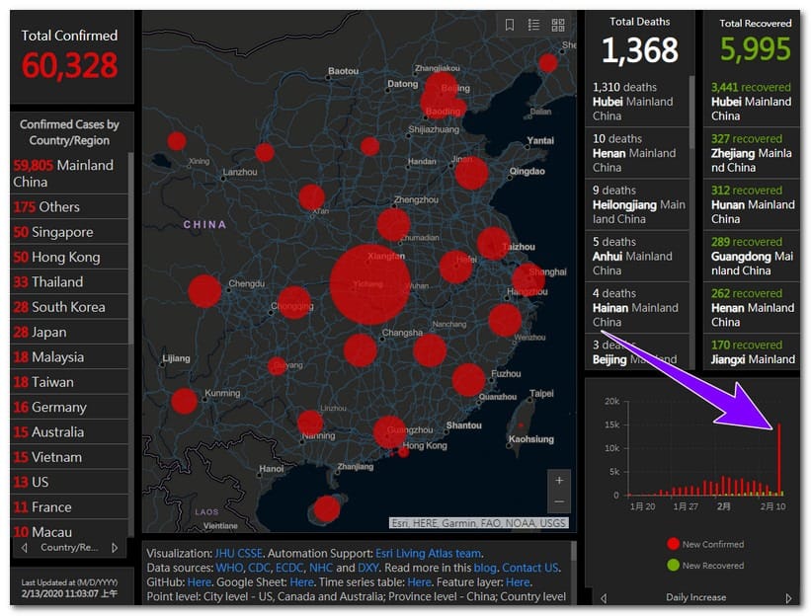The height and width of the screenshot is (616, 811).
Task: Click the Country/Re... tab label
Action: (69, 547)
